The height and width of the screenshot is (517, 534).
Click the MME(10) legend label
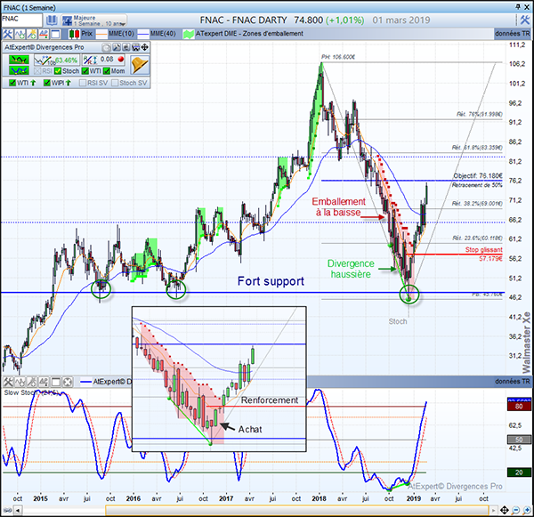point(121,34)
